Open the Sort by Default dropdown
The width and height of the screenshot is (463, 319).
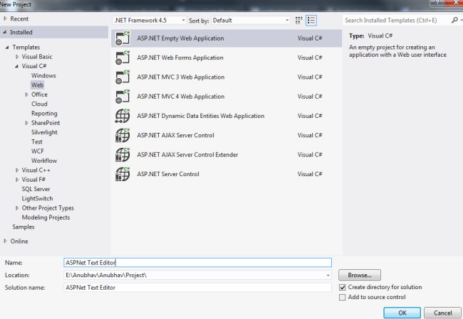coord(251,21)
